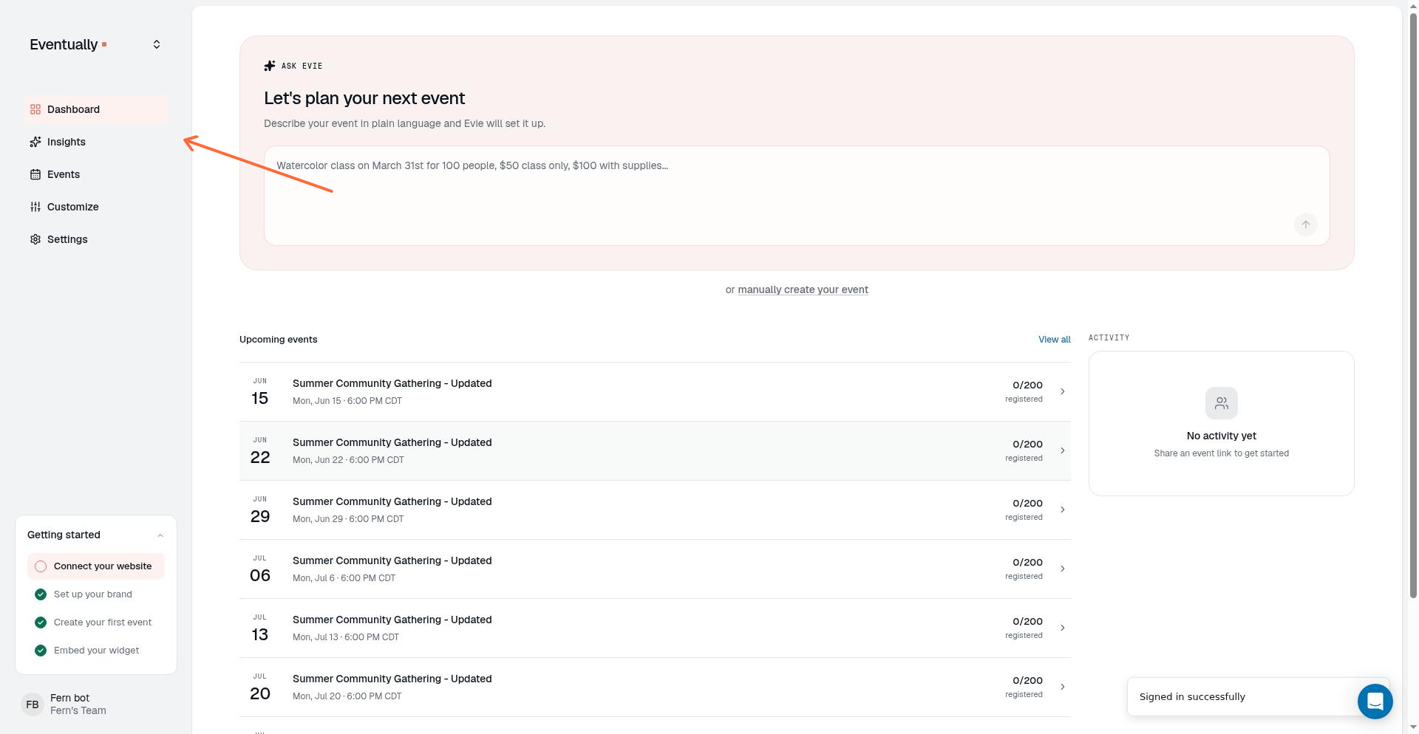This screenshot has width=1419, height=734.
Task: Open the Set up your brand step
Action: tap(96, 594)
